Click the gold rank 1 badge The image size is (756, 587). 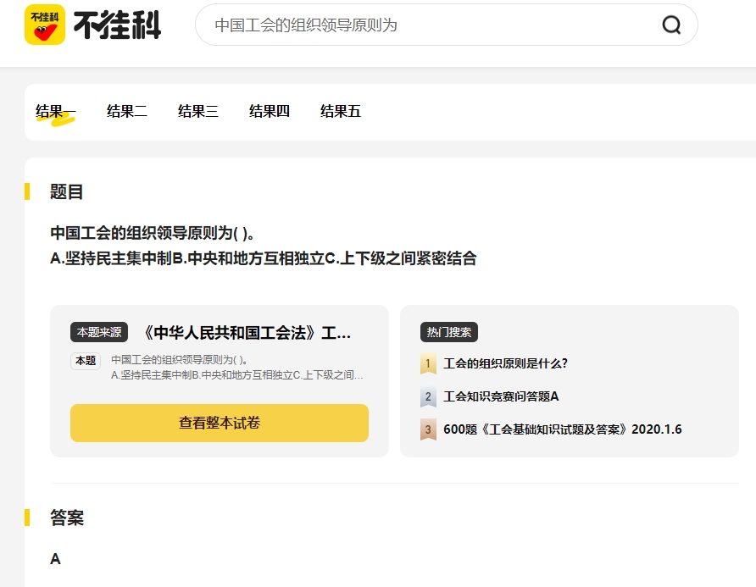428,363
